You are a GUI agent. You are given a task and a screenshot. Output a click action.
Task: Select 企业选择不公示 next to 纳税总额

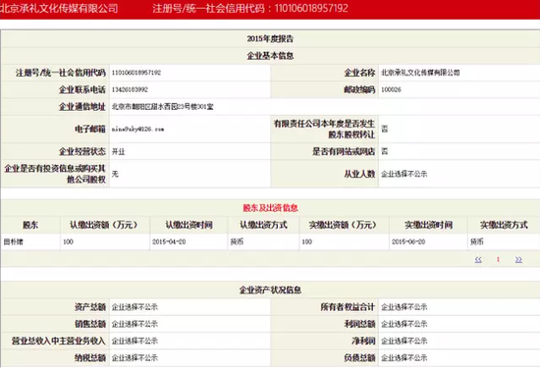click(x=135, y=358)
